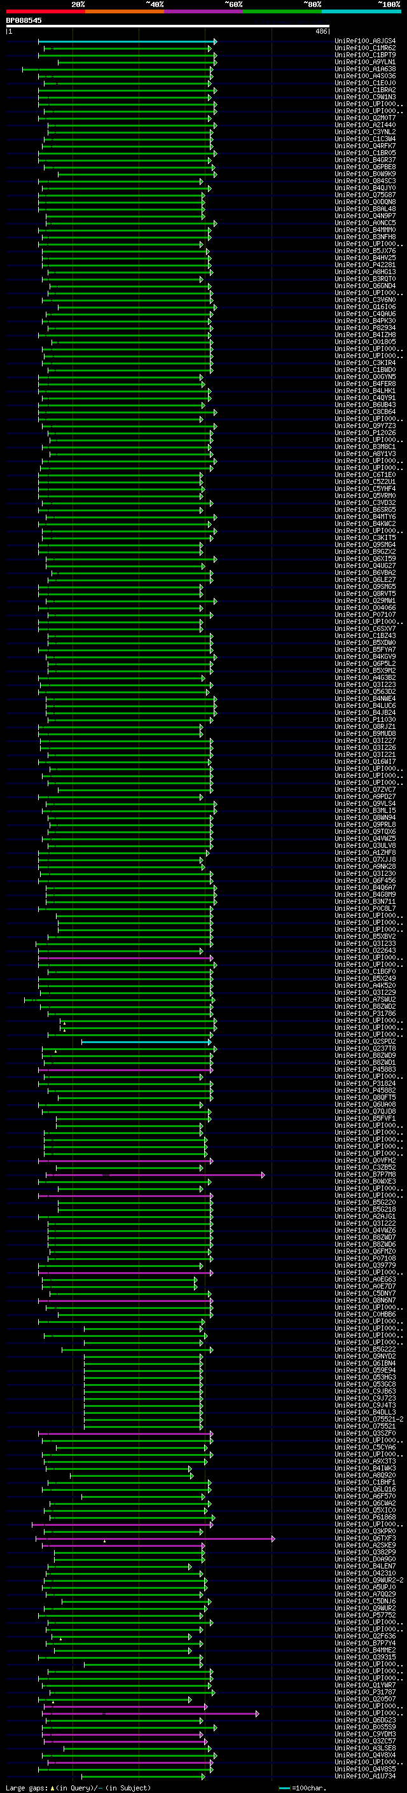Select the BP088545 query label
The image size is (407, 1793).
tap(24, 20)
